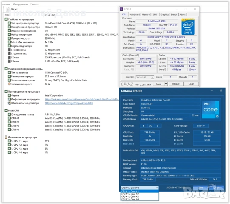230x204 pixels.
Task: Select the L1 code cache chip icon
Action: pos(9,50)
